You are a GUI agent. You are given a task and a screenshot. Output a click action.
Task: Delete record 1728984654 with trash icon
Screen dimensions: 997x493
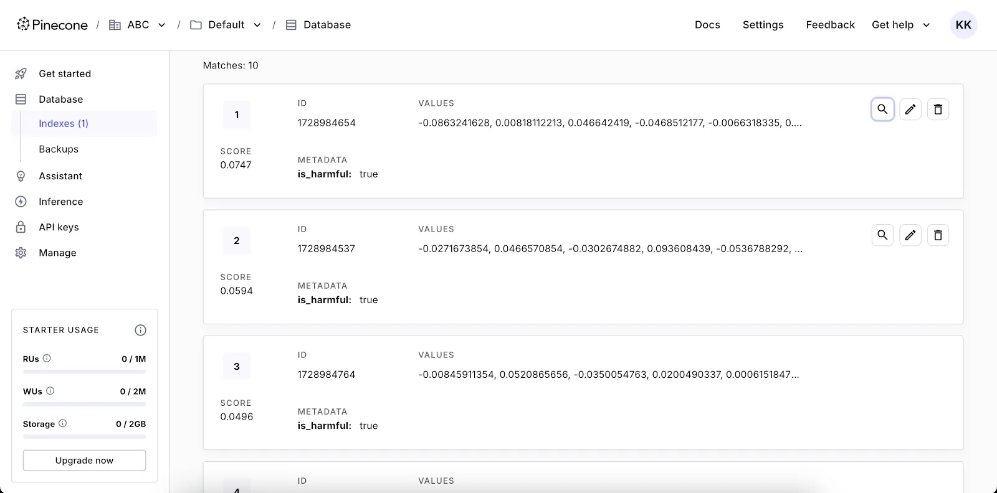938,110
